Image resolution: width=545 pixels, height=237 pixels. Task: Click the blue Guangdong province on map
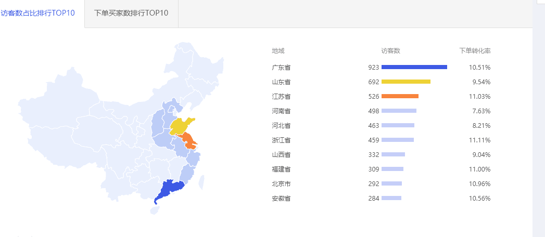pyautogui.click(x=170, y=190)
